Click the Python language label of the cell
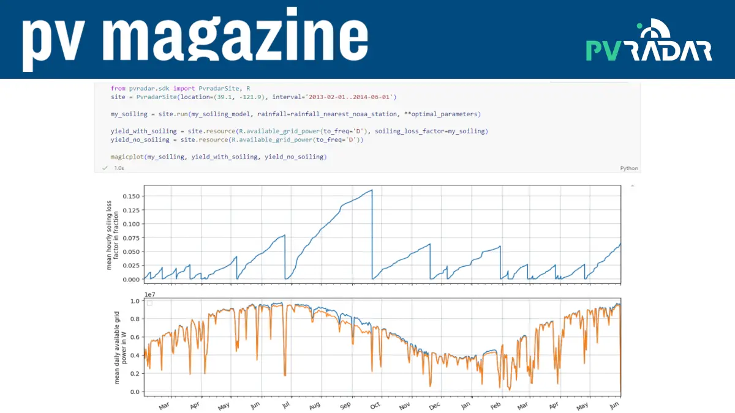This screenshot has height=413, width=735. click(628, 168)
